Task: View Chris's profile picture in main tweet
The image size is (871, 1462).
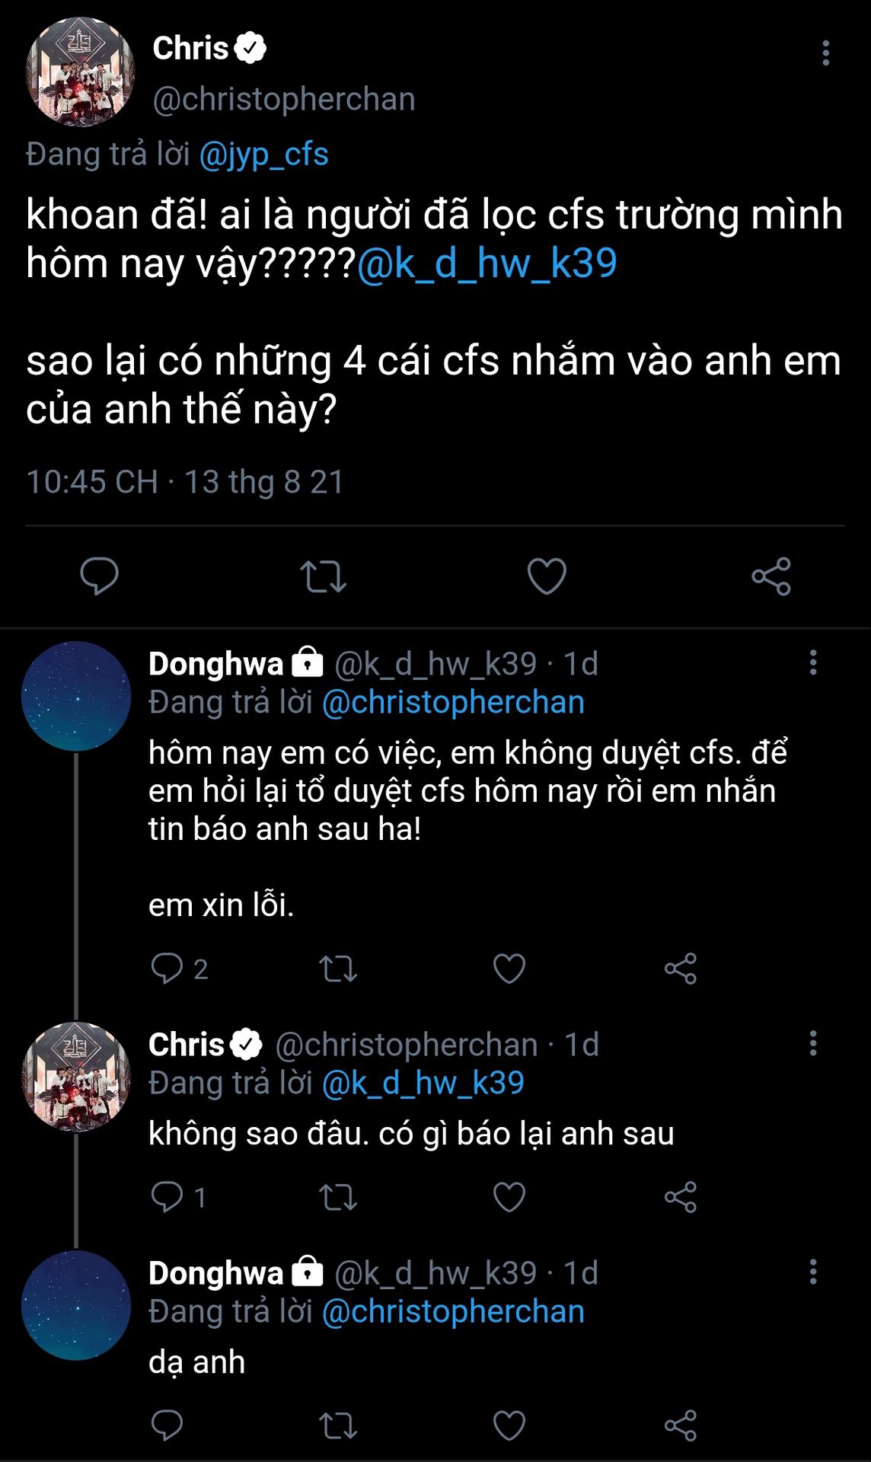Action: pyautogui.click(x=80, y=72)
